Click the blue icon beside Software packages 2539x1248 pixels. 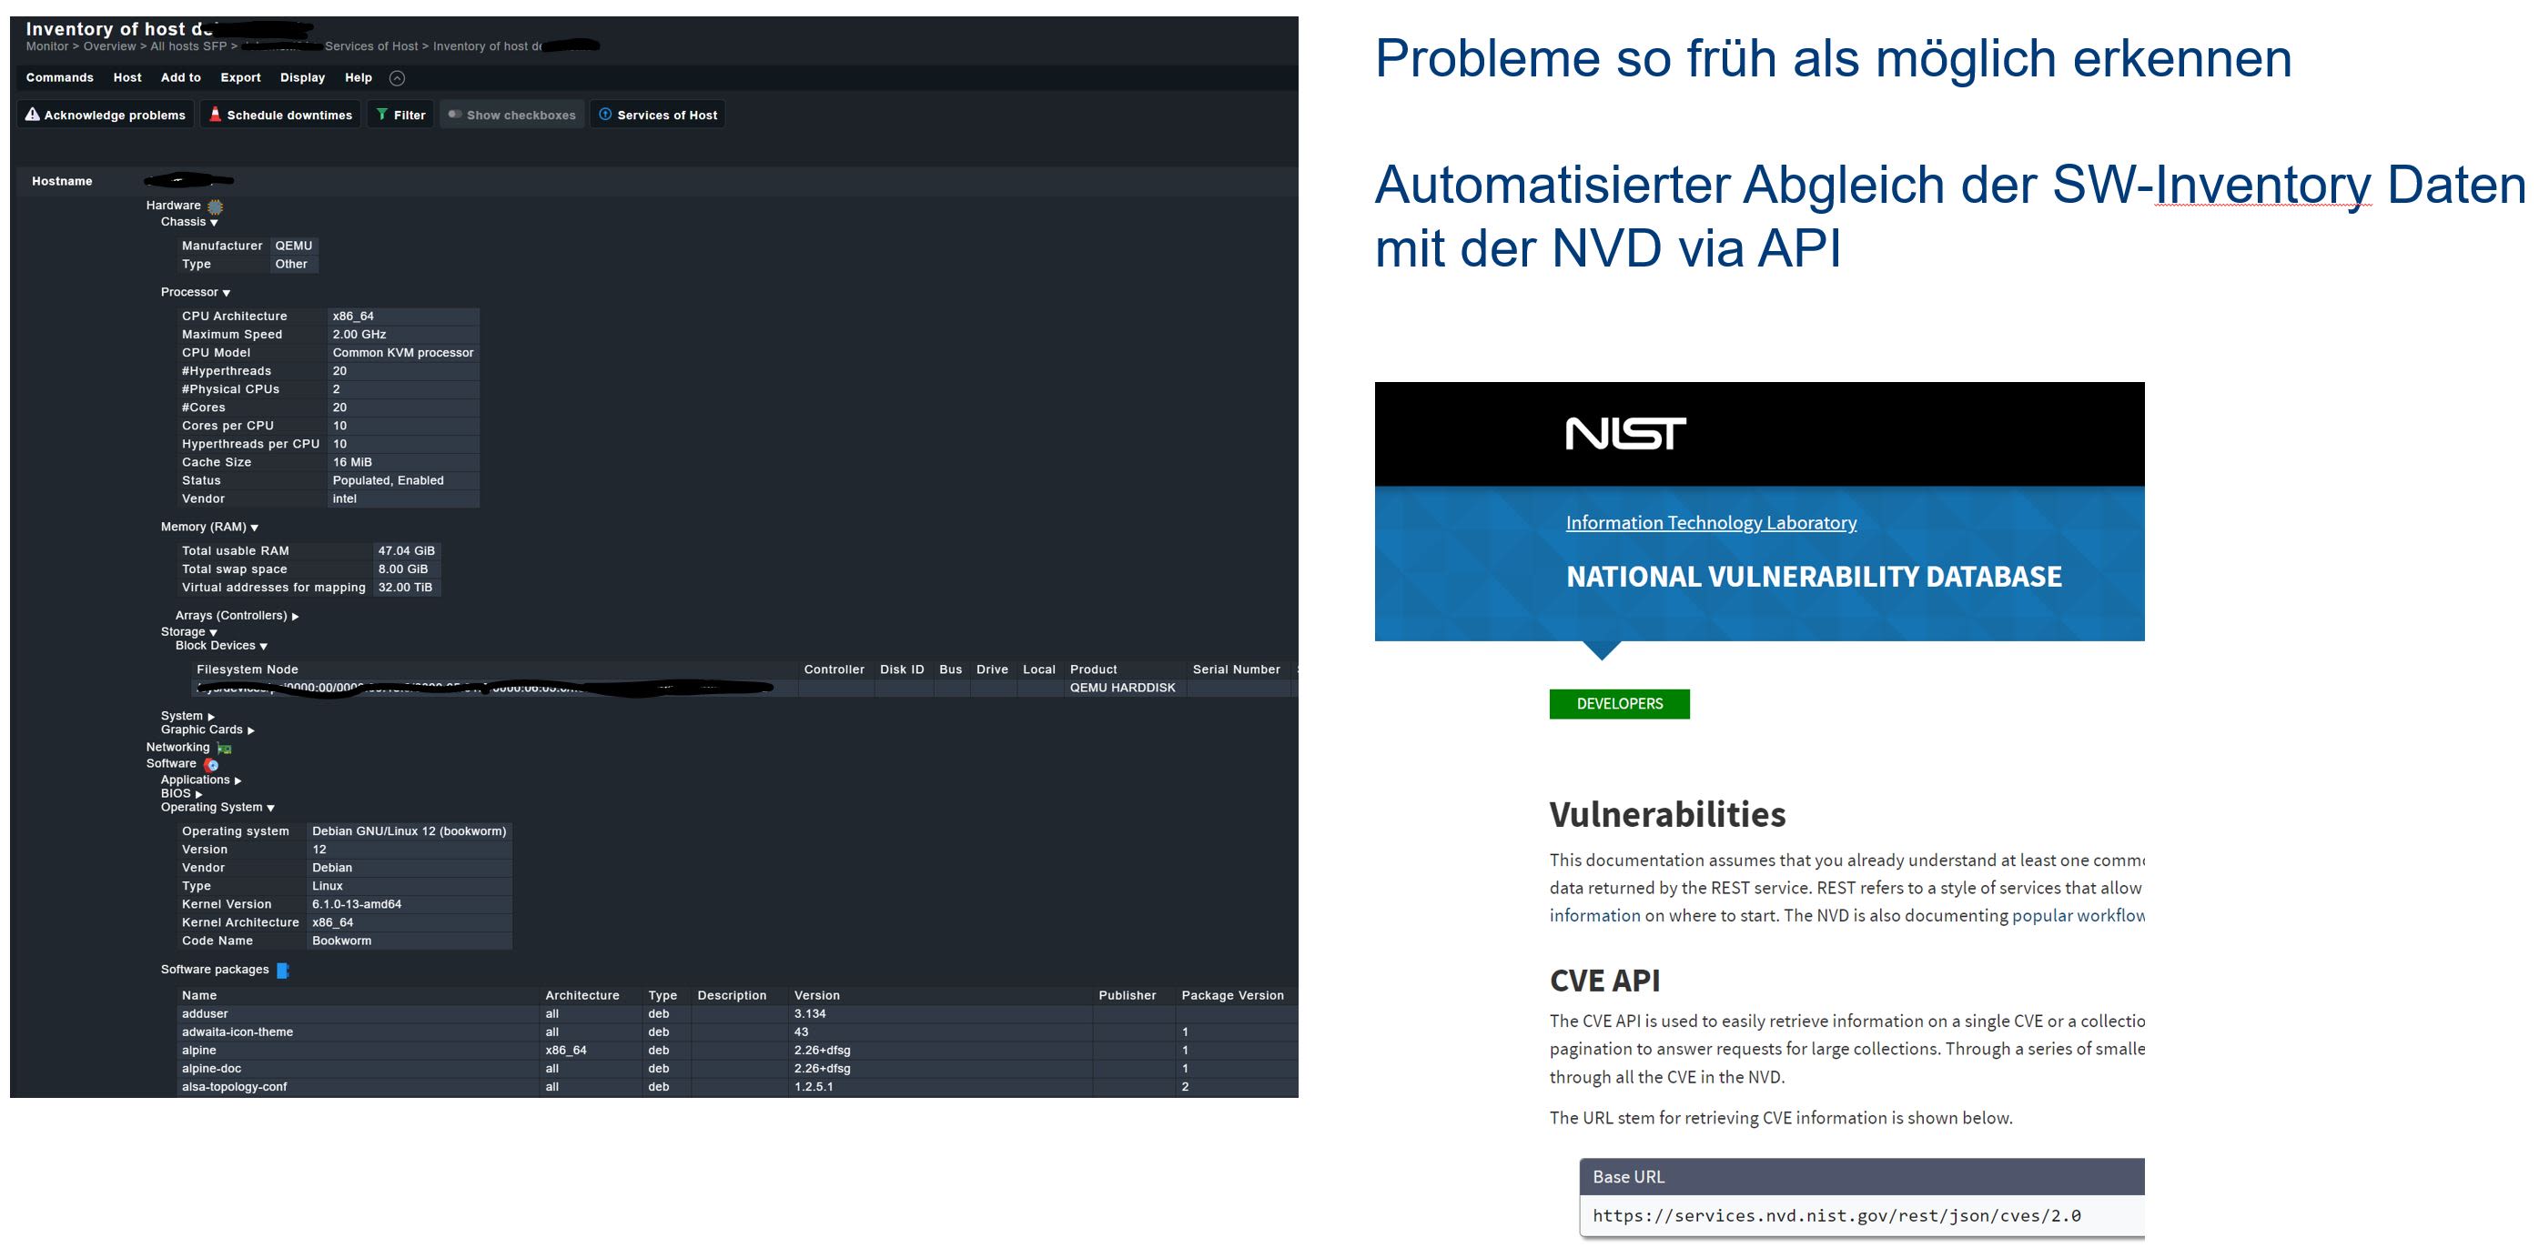pos(283,971)
